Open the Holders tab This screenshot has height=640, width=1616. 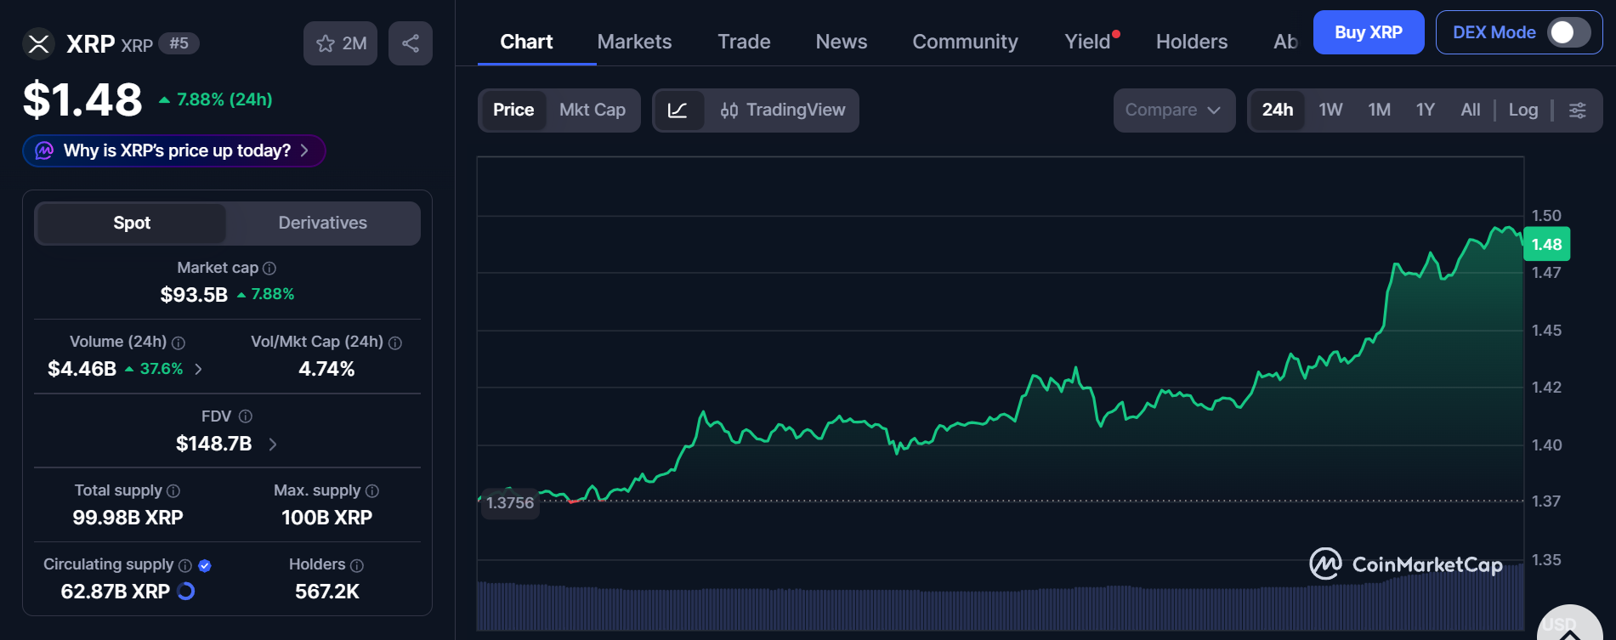coord(1192,42)
